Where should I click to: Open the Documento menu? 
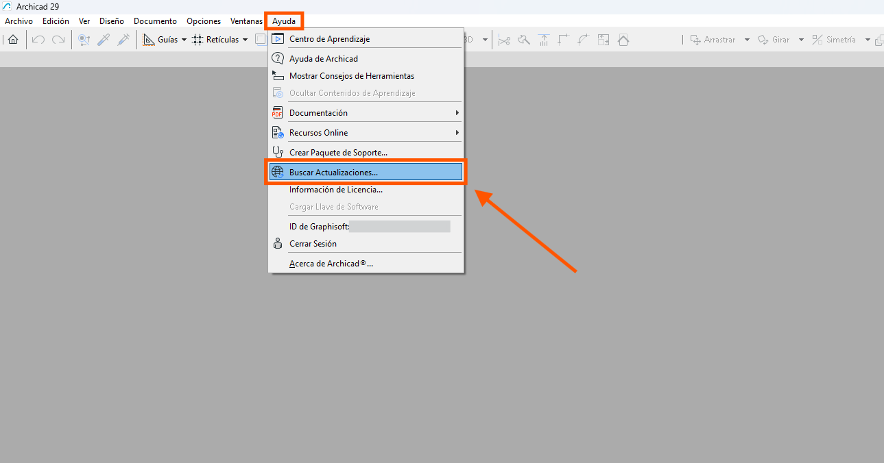tap(155, 21)
